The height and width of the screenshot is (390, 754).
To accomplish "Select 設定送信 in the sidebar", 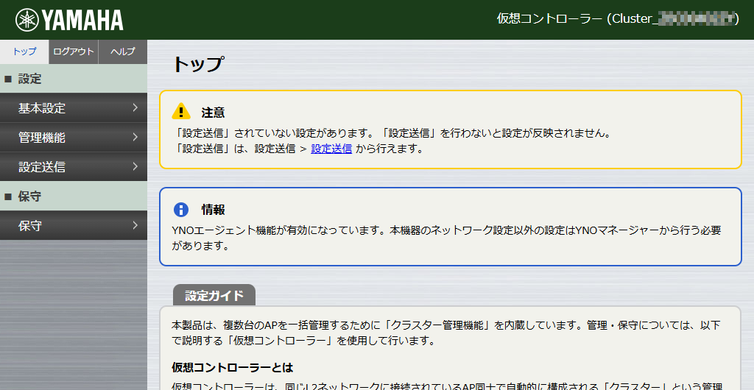I will 42,167.
